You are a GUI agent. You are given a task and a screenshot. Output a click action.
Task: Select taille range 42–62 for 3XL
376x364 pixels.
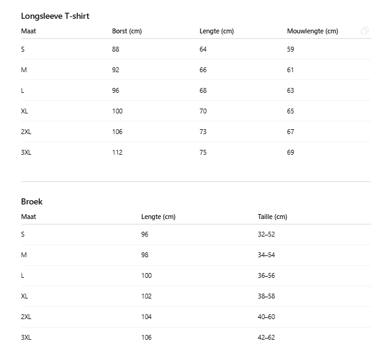(266, 337)
